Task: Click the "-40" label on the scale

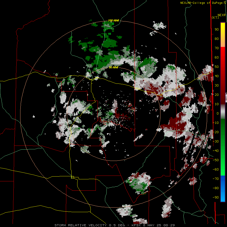Action: coord(216,151)
